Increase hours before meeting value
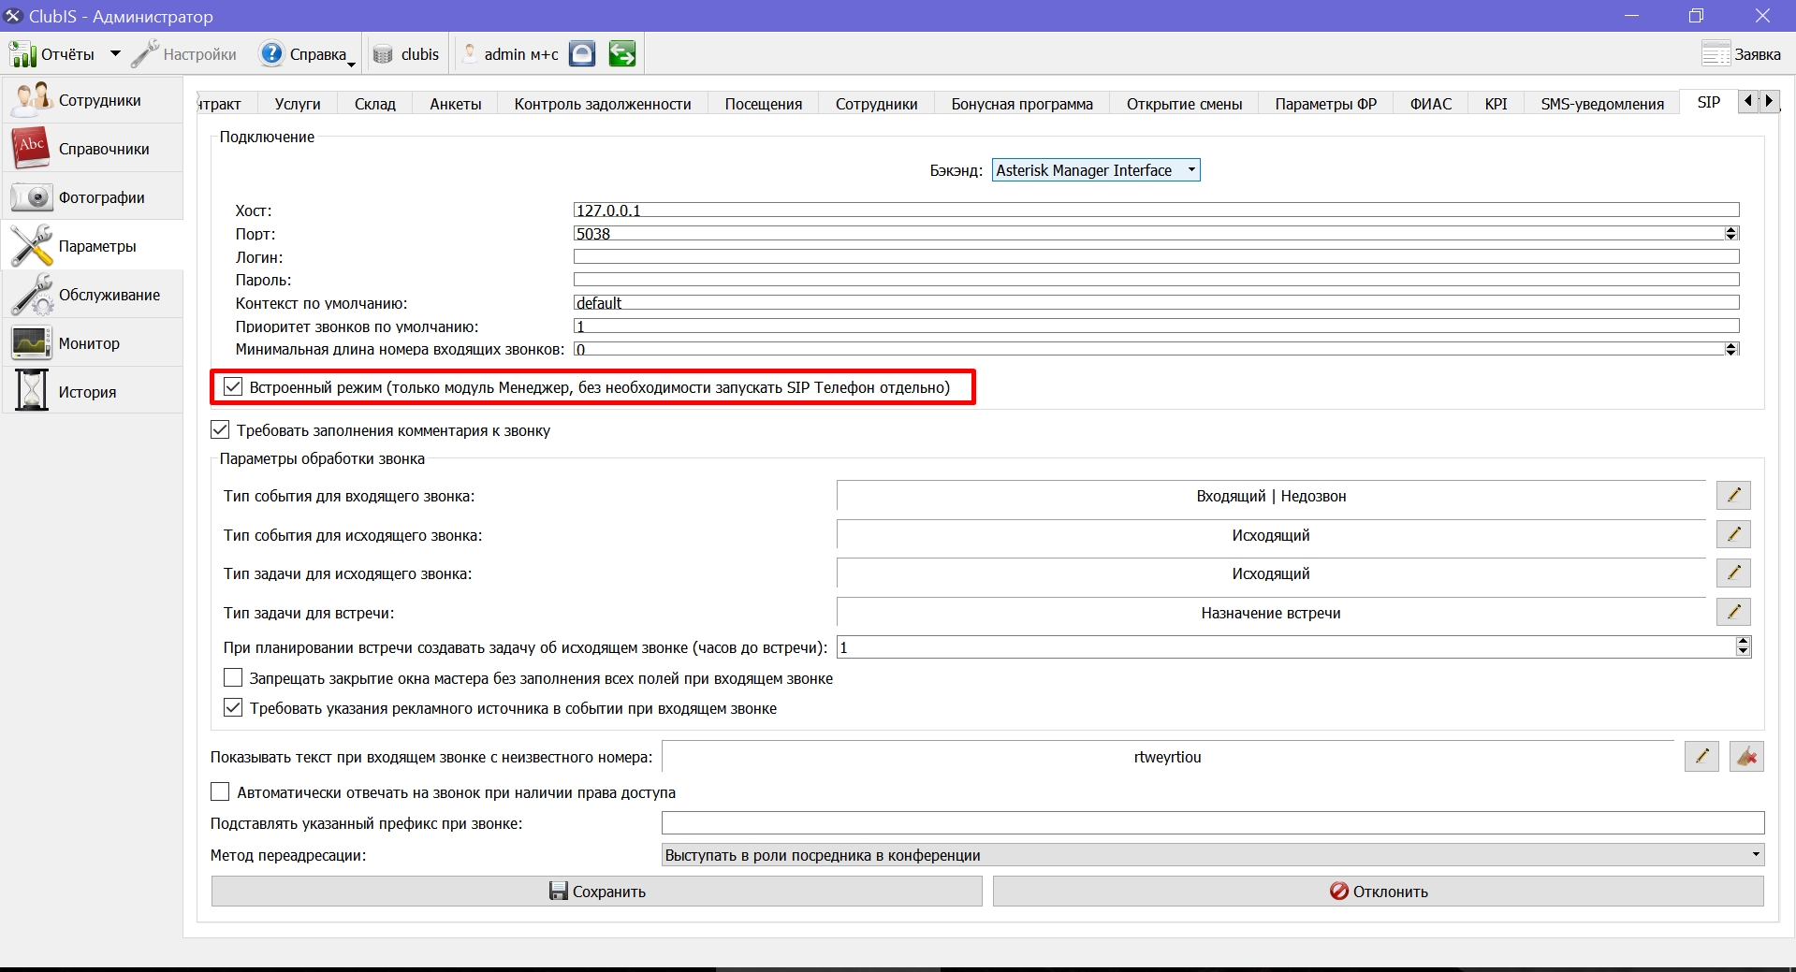Viewport: 1796px width, 972px height. point(1743,642)
